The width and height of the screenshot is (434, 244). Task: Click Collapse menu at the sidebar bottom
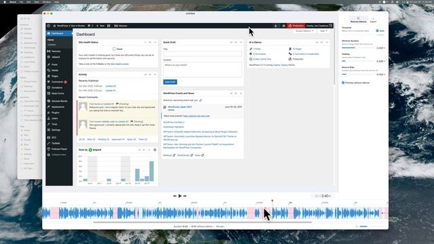click(57, 155)
